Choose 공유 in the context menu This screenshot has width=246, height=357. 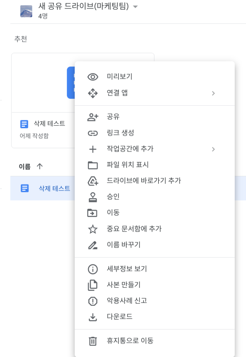coord(155,117)
